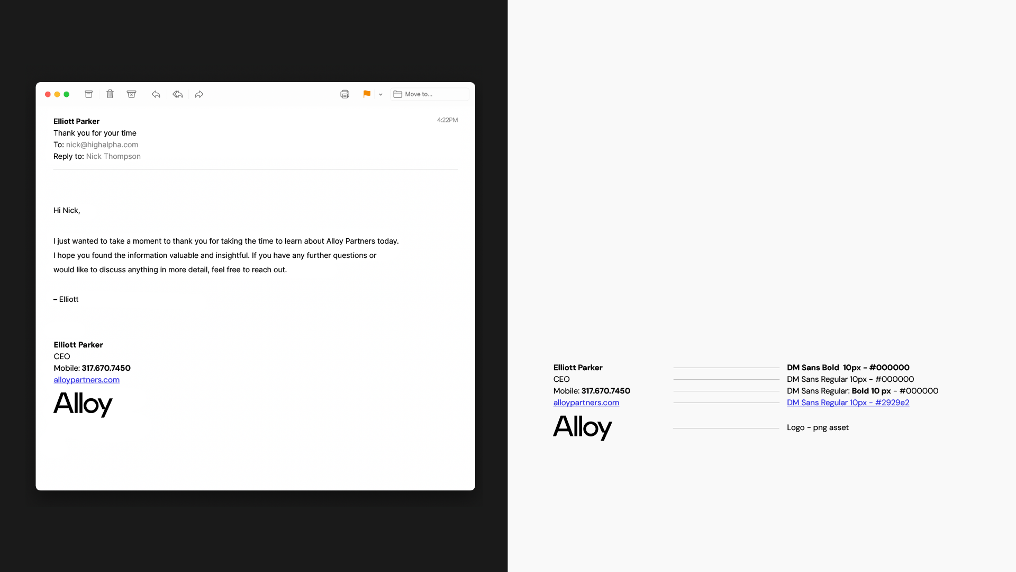Select Reply All for this message
This screenshot has height=572, width=1016.
pos(177,94)
